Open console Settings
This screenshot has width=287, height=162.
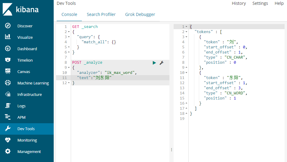tap(260, 3)
